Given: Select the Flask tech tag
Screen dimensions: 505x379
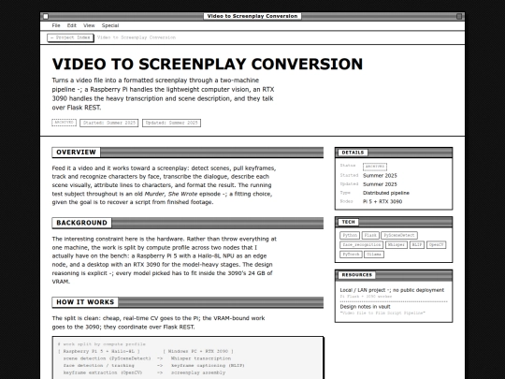Looking at the screenshot, I should click(x=370, y=235).
